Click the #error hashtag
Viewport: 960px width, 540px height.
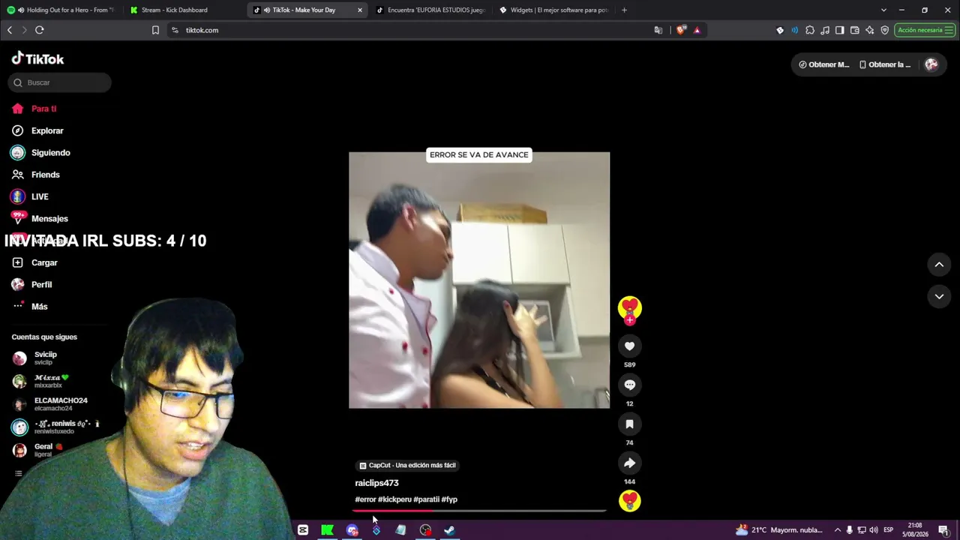(365, 499)
